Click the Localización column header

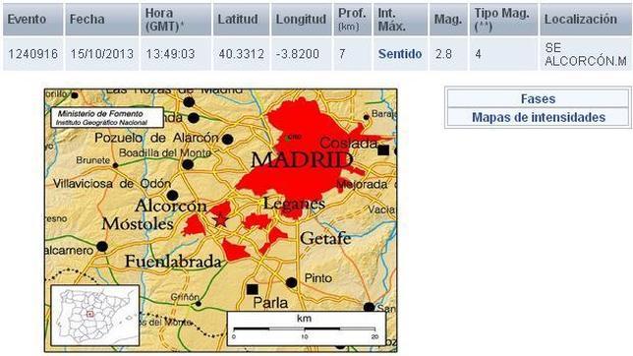[586, 19]
